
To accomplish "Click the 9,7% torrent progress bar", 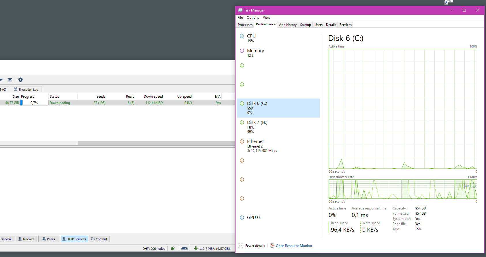I will click(x=34, y=103).
